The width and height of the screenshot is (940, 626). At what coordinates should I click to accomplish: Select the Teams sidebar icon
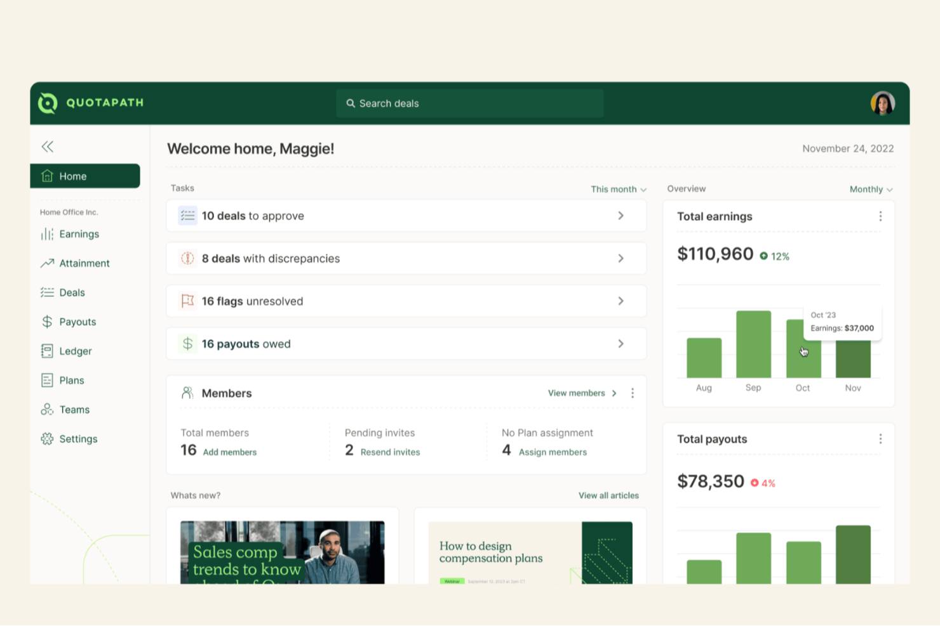click(46, 409)
